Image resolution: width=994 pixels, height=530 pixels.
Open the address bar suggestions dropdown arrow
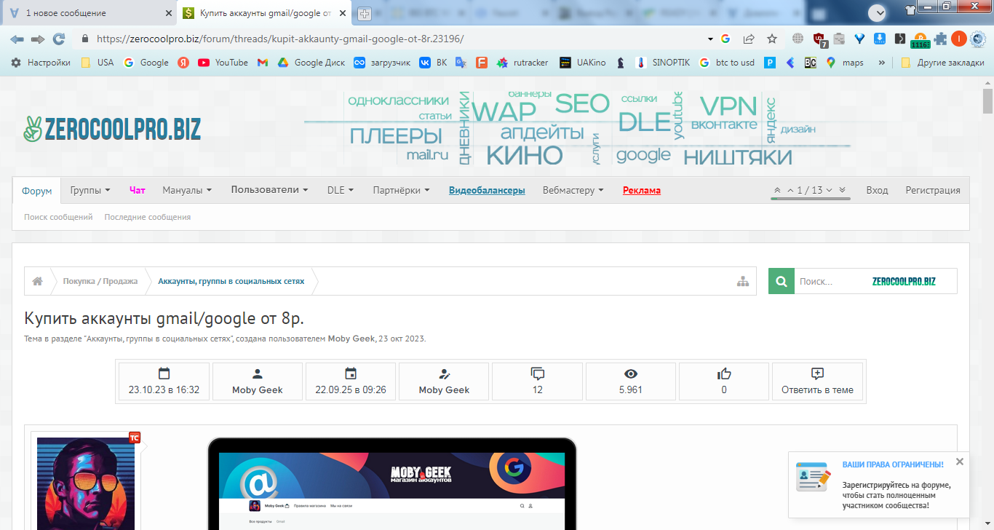tap(710, 39)
